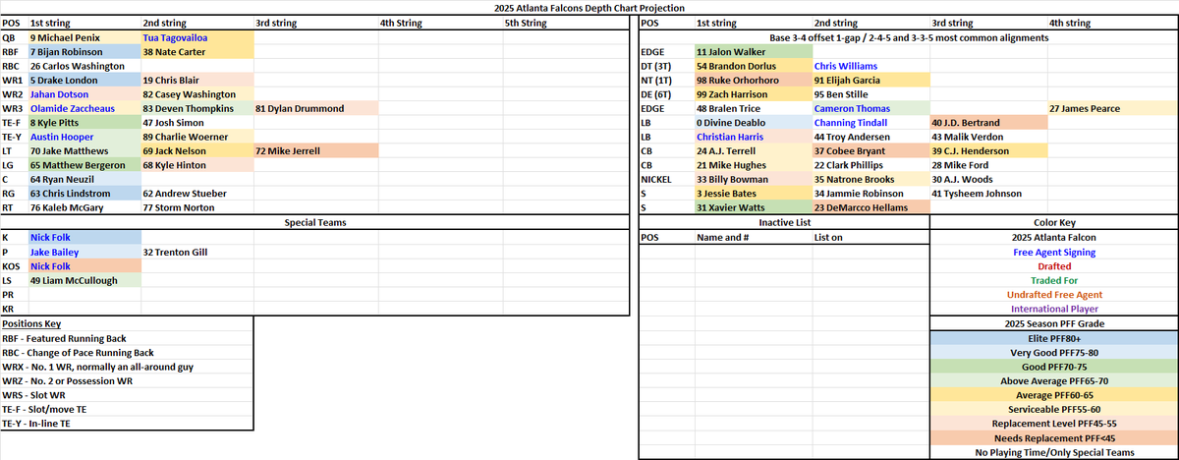Select the 'Cameron Thomas' cell

(870, 108)
